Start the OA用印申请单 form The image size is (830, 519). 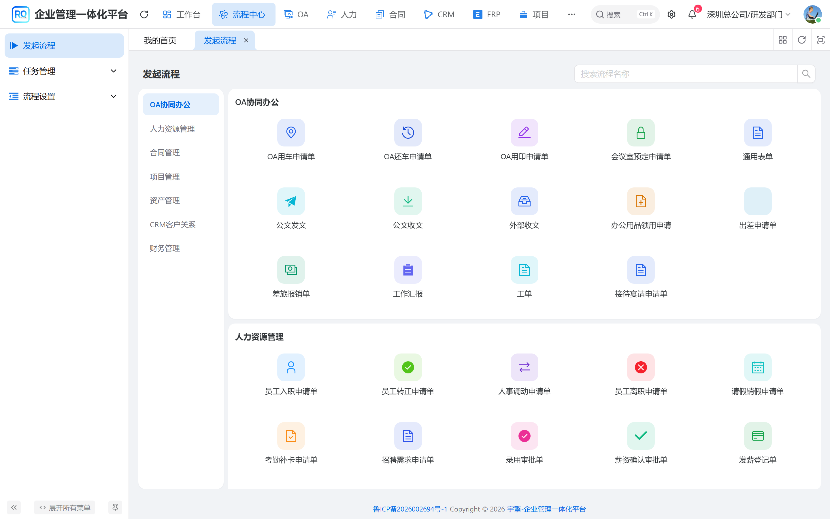[x=525, y=133]
